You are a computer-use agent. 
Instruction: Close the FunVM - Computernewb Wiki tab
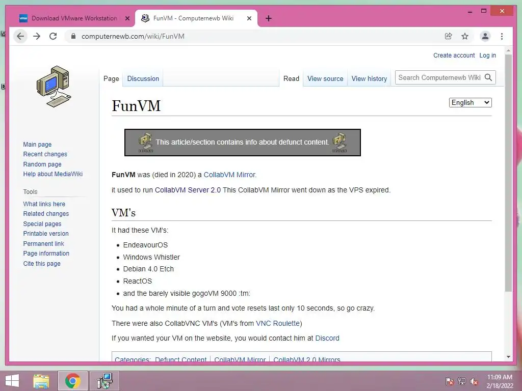(x=249, y=19)
